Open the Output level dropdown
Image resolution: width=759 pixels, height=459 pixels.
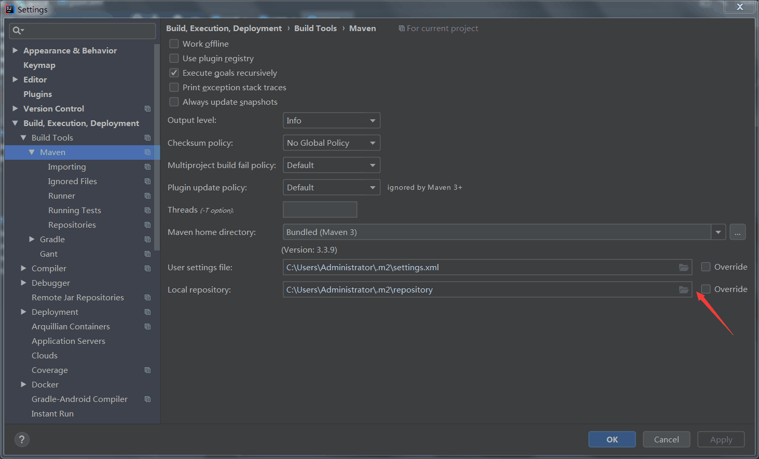331,121
